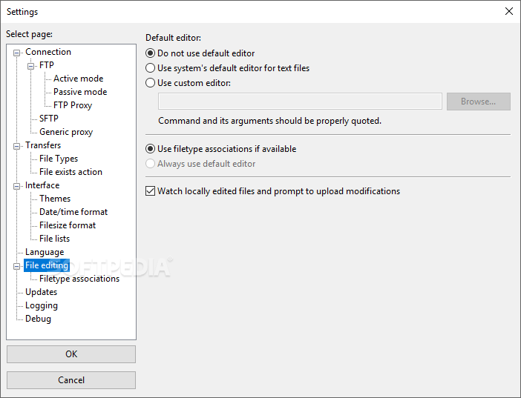Go to the Passive mode page

tap(80, 92)
